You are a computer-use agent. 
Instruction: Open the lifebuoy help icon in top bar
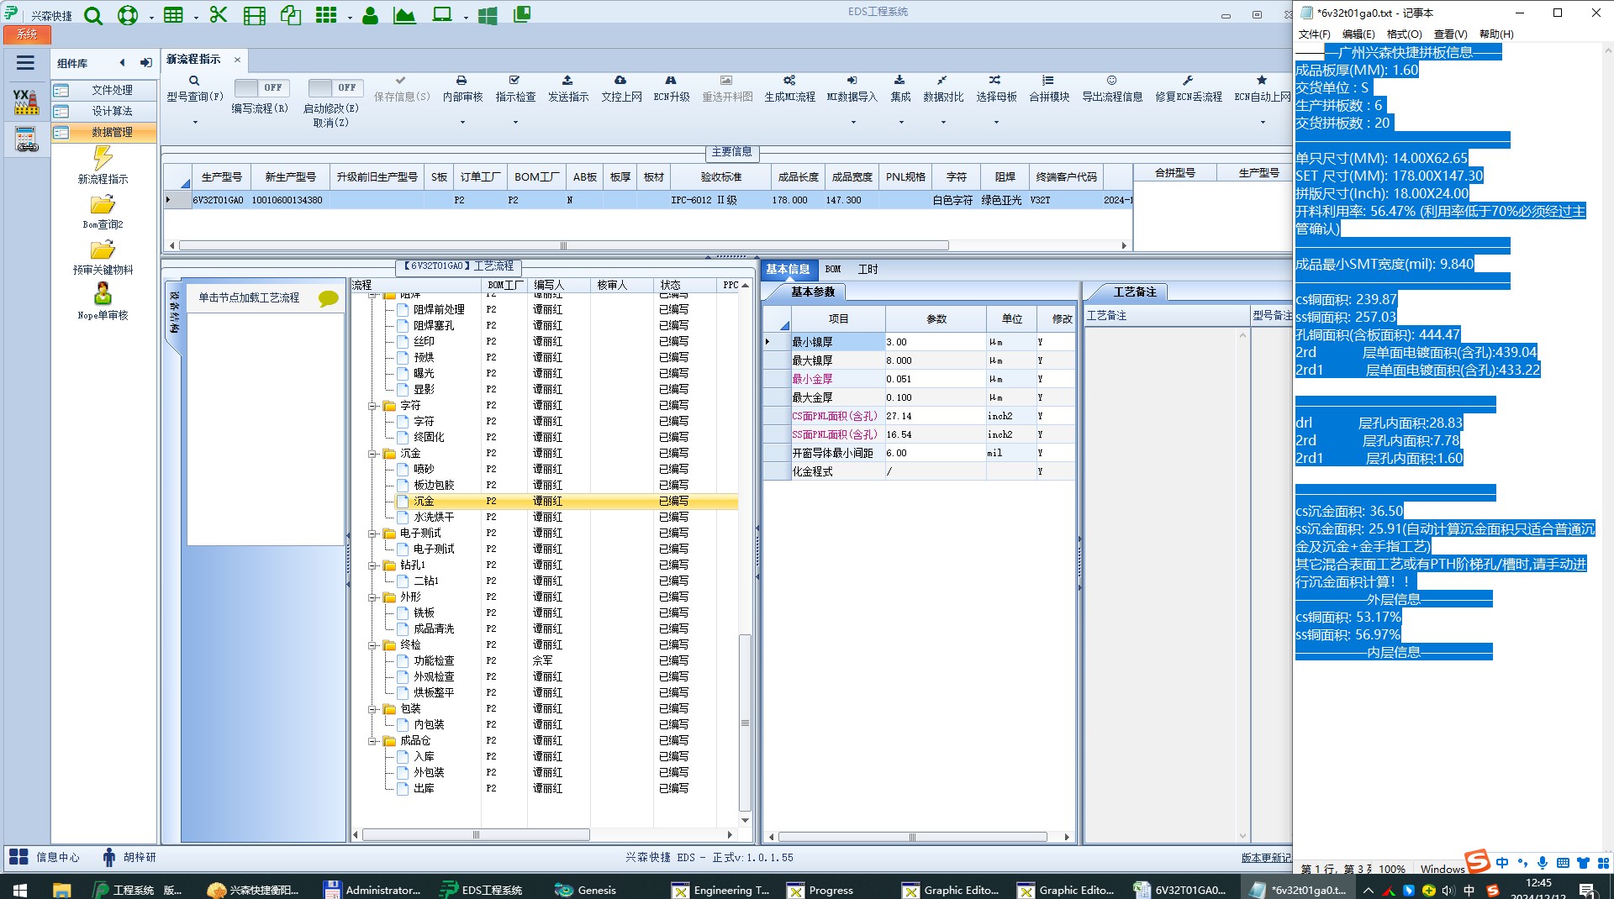[128, 15]
